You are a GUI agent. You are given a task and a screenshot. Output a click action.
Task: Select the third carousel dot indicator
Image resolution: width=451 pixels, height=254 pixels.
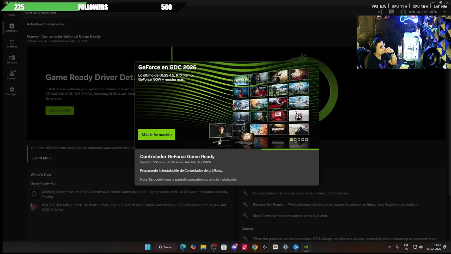coord(299,140)
